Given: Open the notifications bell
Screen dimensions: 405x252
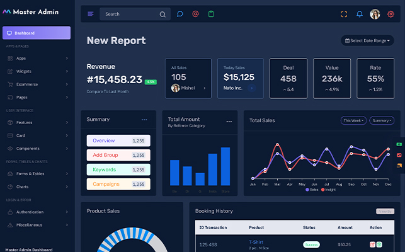Looking at the screenshot, I should (360, 14).
